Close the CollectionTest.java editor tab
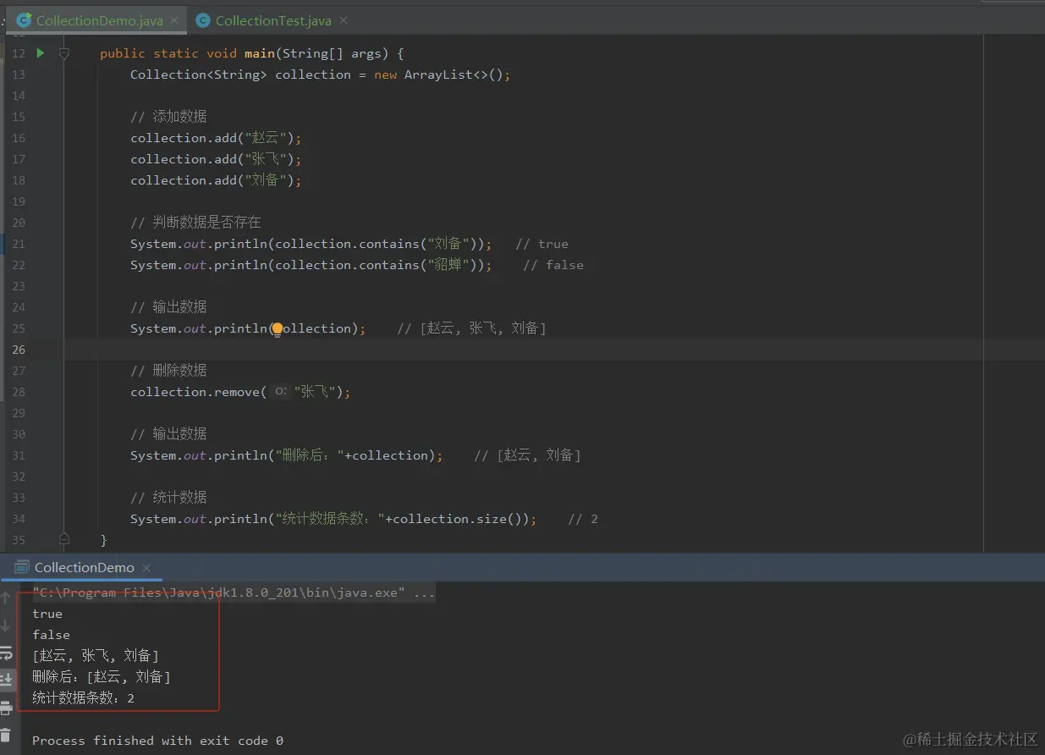Image resolution: width=1045 pixels, height=755 pixels. 343,20
